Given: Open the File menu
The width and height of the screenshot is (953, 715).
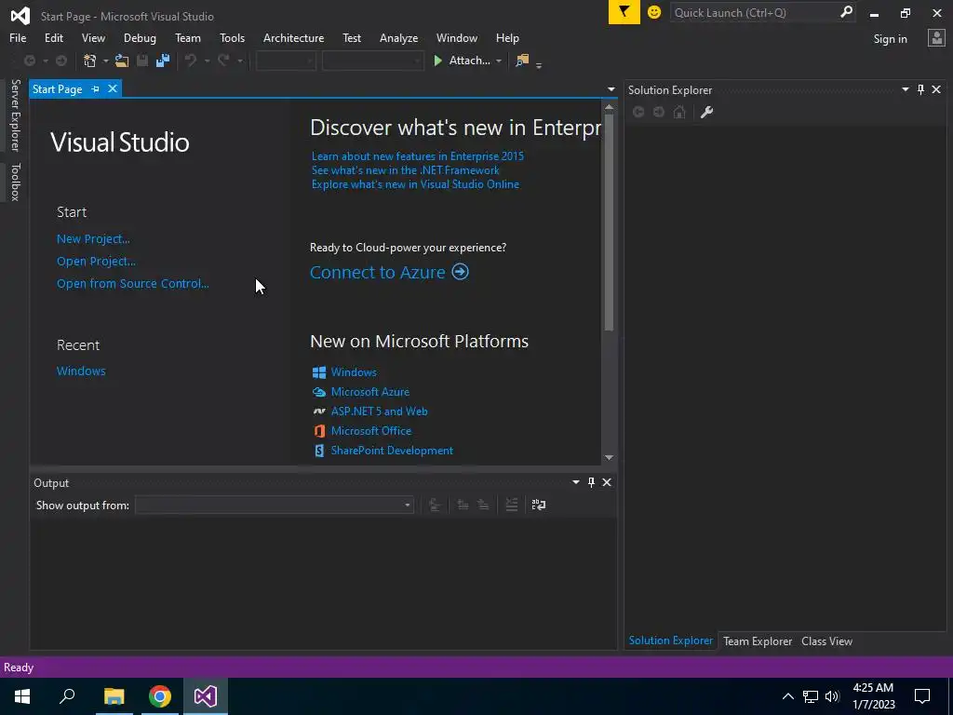Looking at the screenshot, I should [x=18, y=37].
